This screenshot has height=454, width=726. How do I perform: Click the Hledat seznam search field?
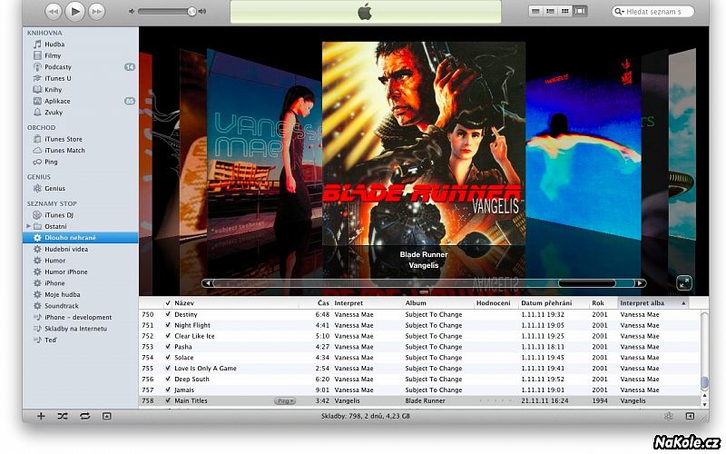(652, 12)
